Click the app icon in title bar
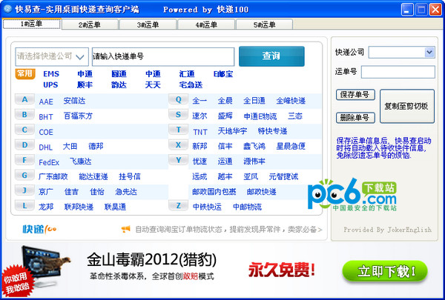The width and height of the screenshot is (445, 300). [7, 9]
